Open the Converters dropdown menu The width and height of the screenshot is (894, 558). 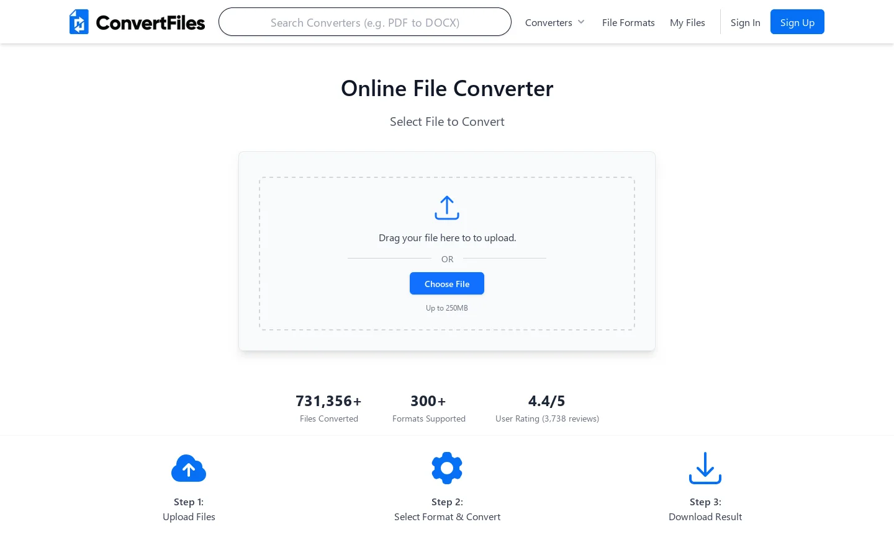(x=554, y=22)
